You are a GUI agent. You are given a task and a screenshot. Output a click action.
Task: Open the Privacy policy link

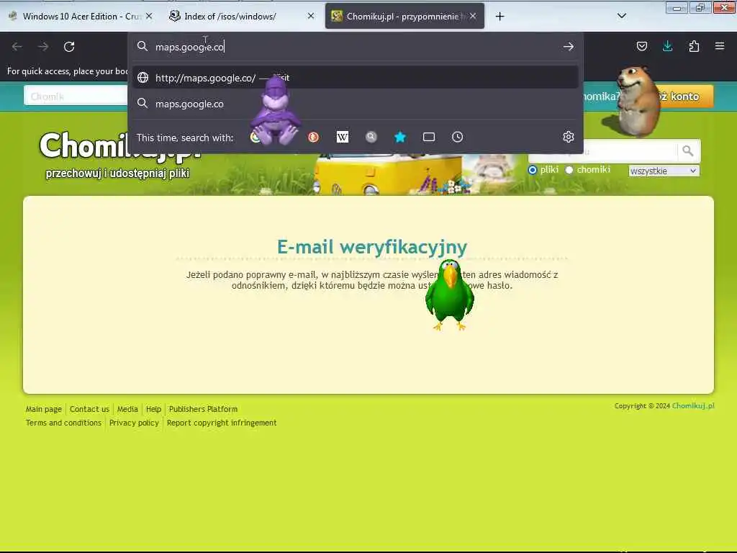click(134, 423)
